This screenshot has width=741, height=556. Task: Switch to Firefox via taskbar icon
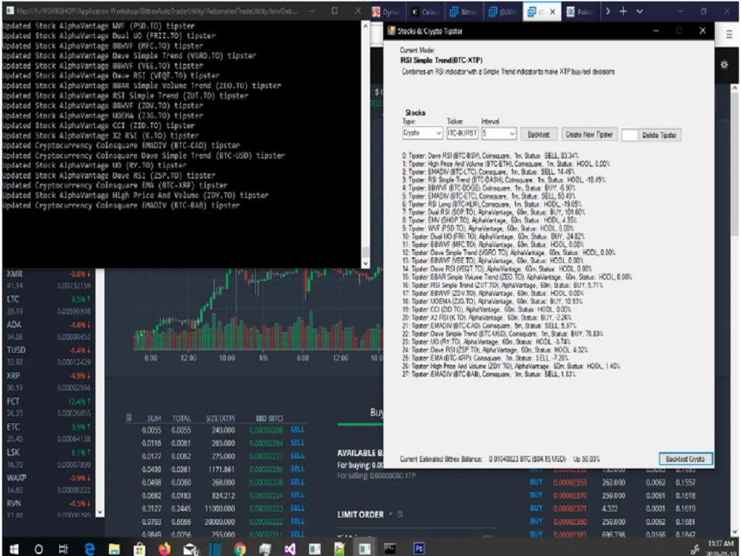coord(164,549)
